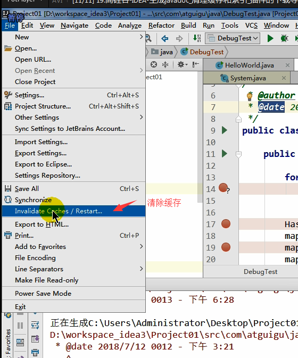Open the Build menu
The image size is (298, 358).
pos(188,26)
